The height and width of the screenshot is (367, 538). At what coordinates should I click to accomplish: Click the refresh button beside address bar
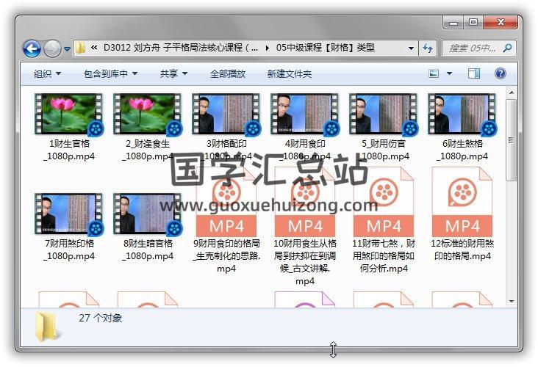428,48
